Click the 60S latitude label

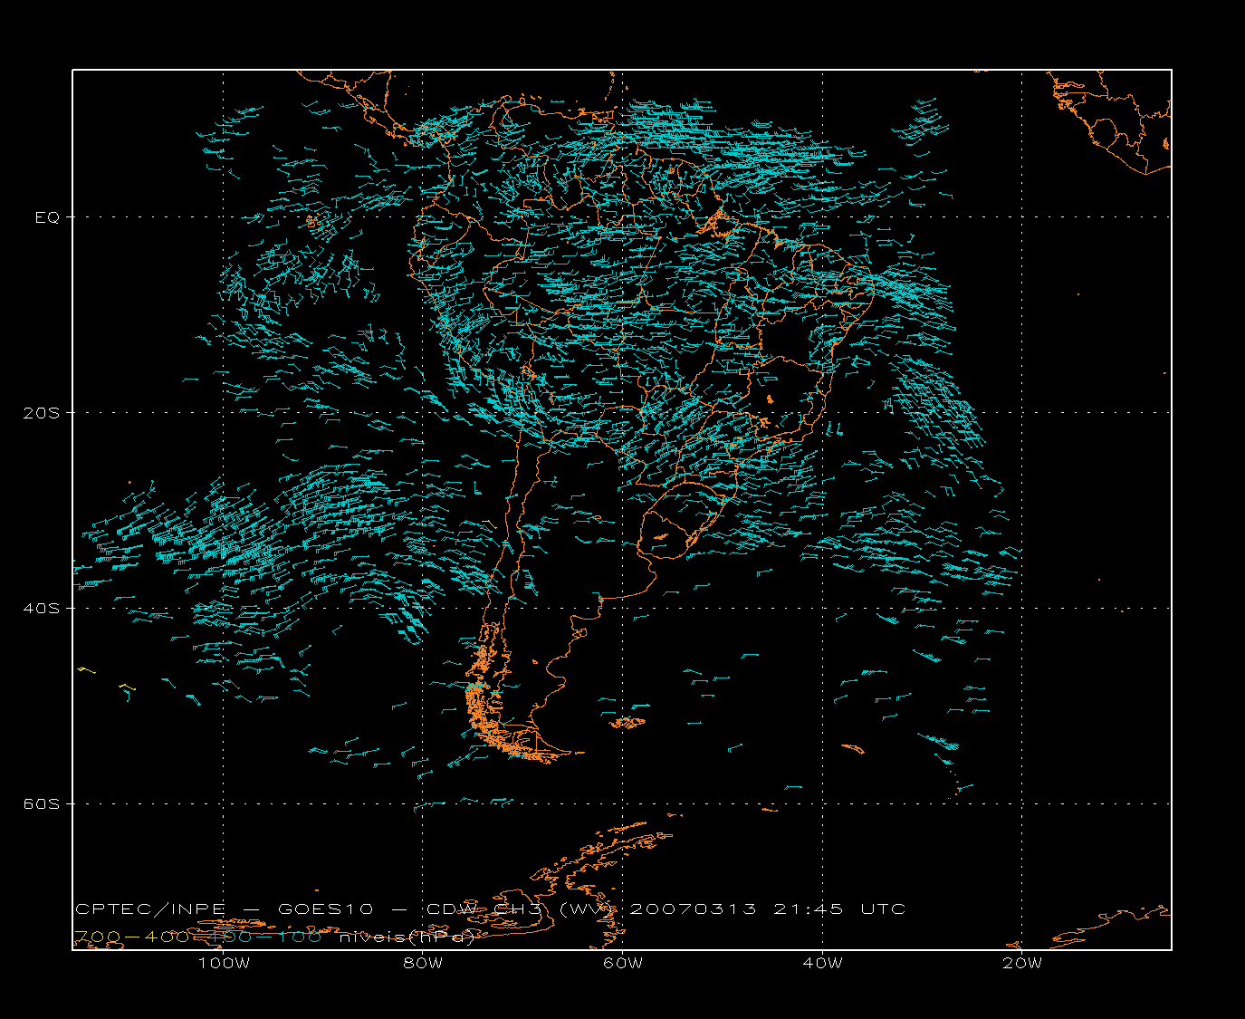42,804
